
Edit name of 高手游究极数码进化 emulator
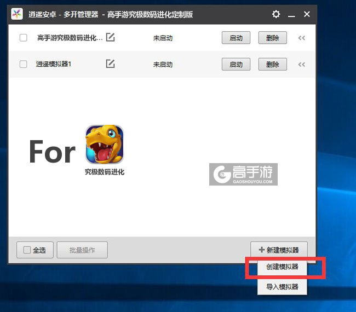pos(110,37)
